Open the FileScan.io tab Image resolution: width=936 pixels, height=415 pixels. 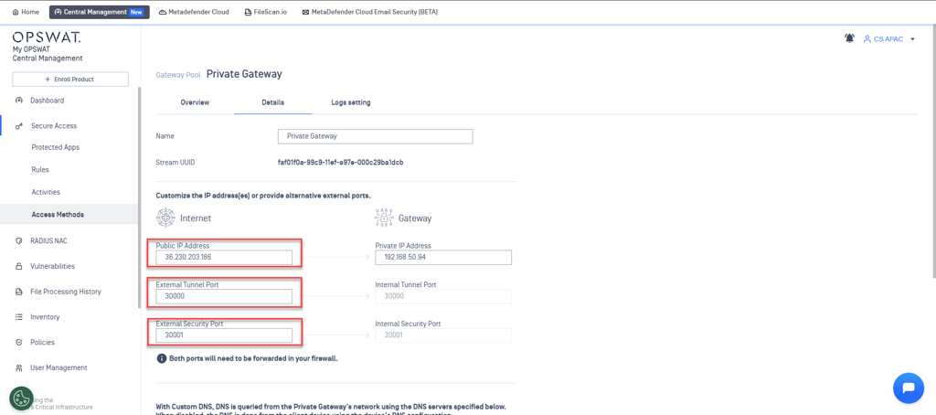[x=266, y=12]
